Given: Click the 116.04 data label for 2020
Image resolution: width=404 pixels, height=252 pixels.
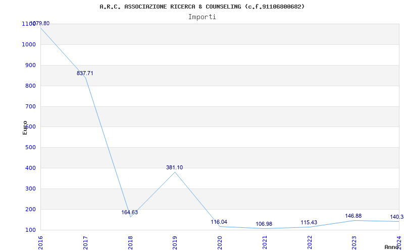Looking at the screenshot, I should click(219, 222).
